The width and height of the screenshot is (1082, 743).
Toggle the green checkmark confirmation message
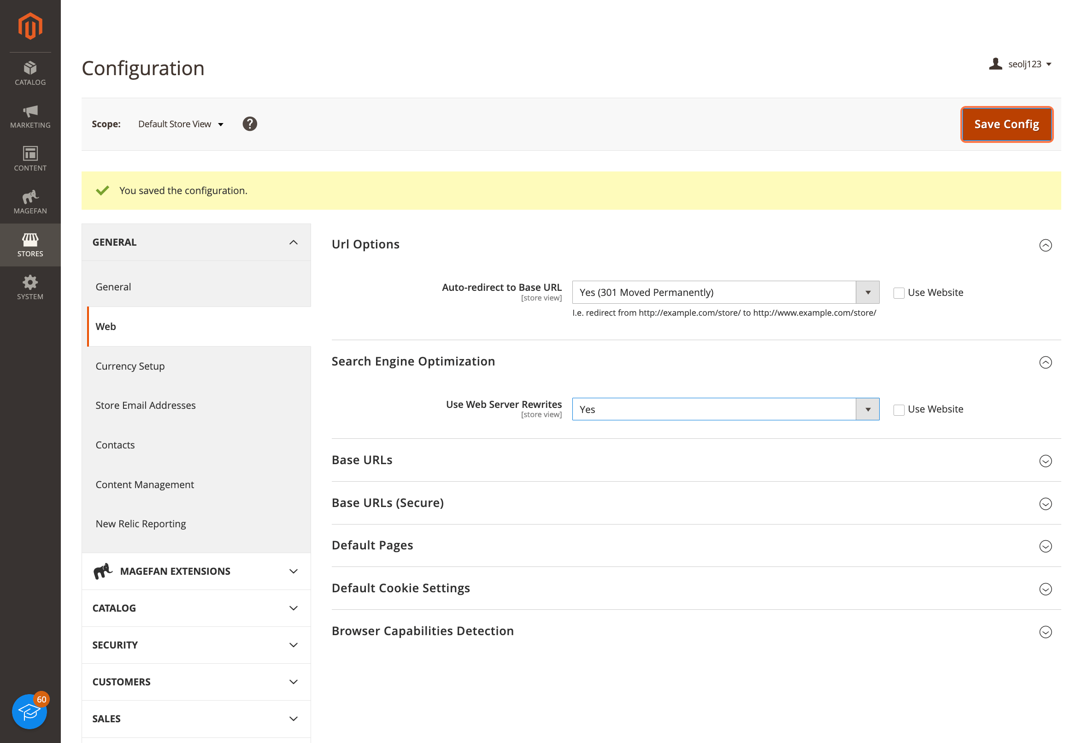102,190
